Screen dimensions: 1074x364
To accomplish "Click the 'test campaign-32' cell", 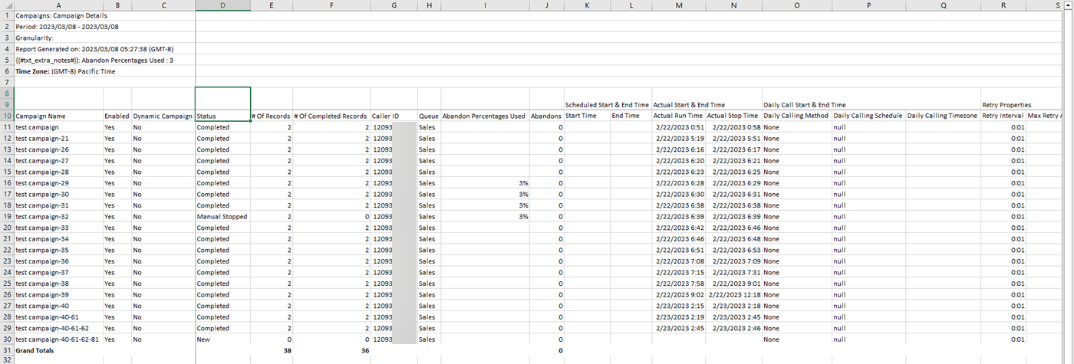I will (x=58, y=217).
